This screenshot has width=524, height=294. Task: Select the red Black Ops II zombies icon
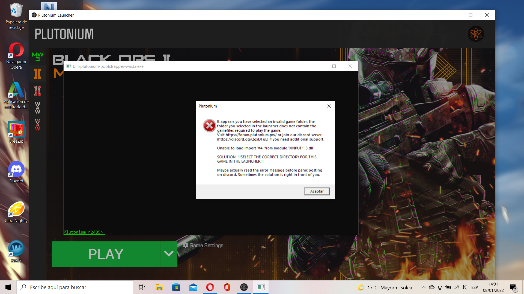point(38,91)
